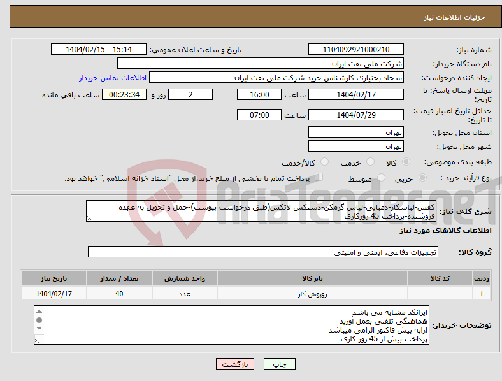The height and width of the screenshot is (381, 502).
Task: Click the resize handle of description textarea
Action: coord(89,219)
